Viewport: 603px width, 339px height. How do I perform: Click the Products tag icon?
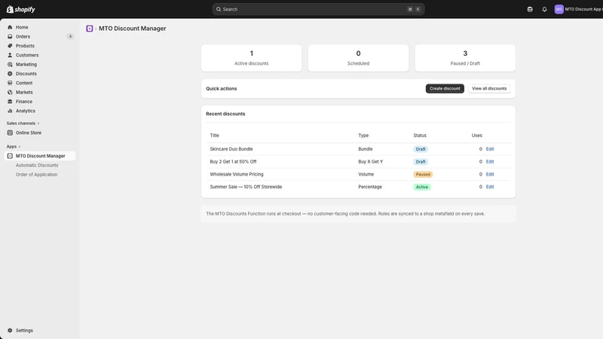(x=10, y=46)
